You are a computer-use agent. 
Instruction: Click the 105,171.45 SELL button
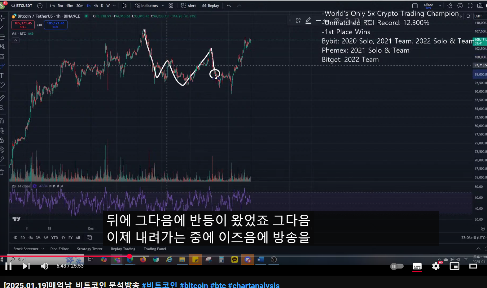[23, 25]
